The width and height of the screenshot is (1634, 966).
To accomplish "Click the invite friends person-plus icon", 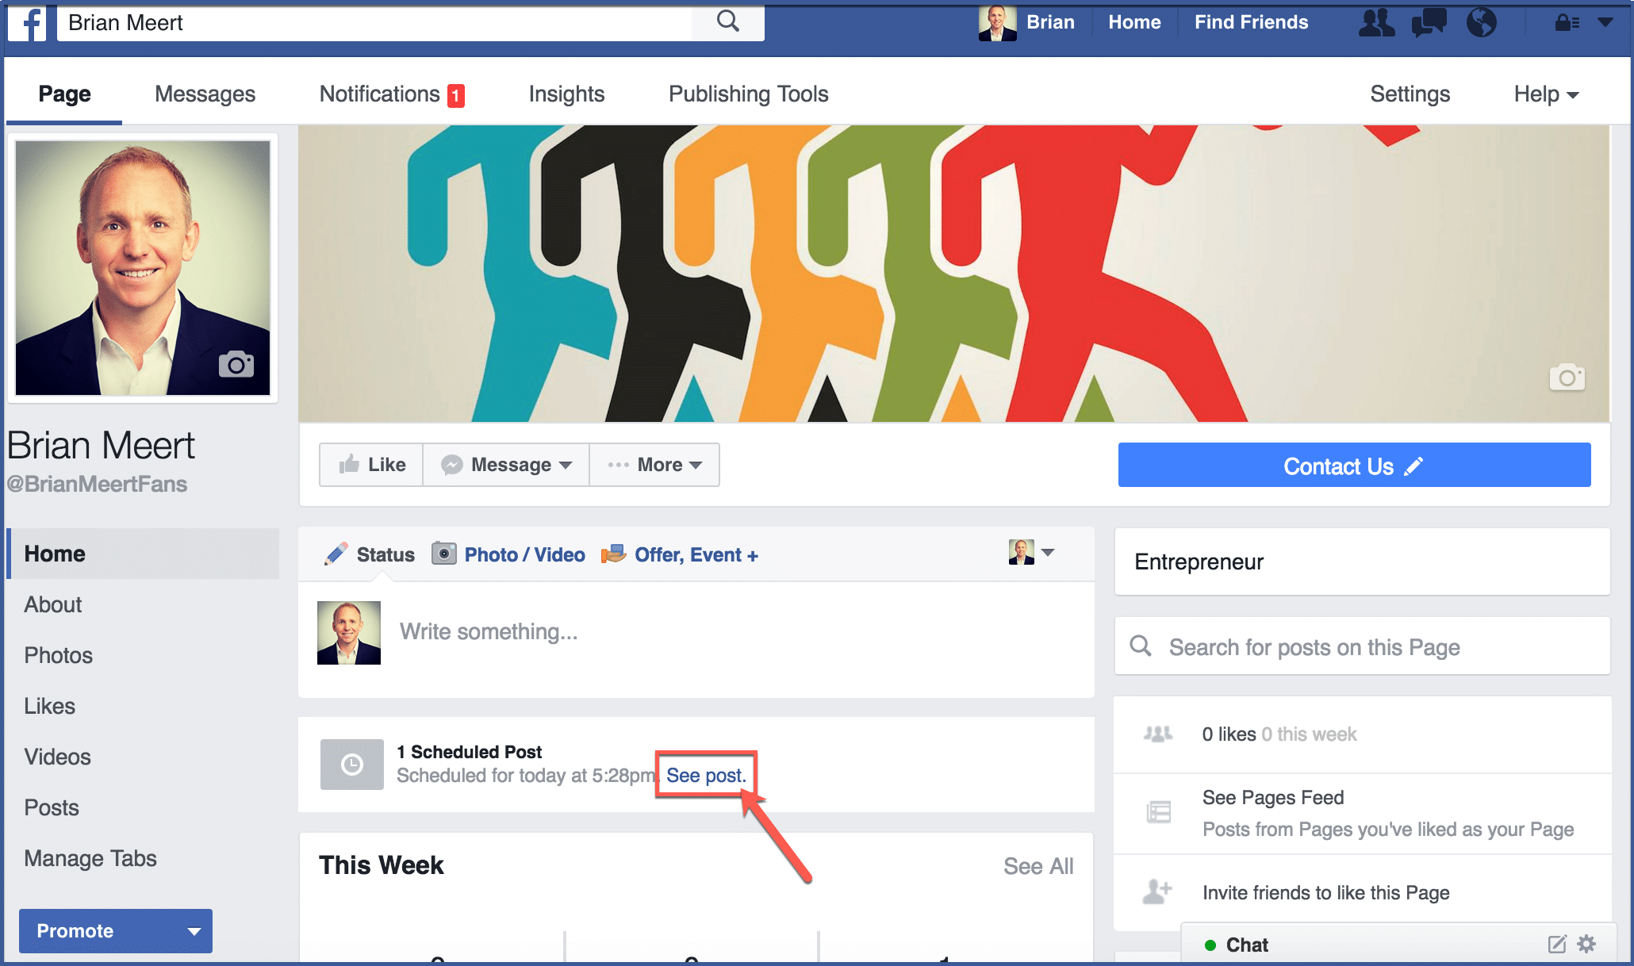I will pyautogui.click(x=1157, y=891).
